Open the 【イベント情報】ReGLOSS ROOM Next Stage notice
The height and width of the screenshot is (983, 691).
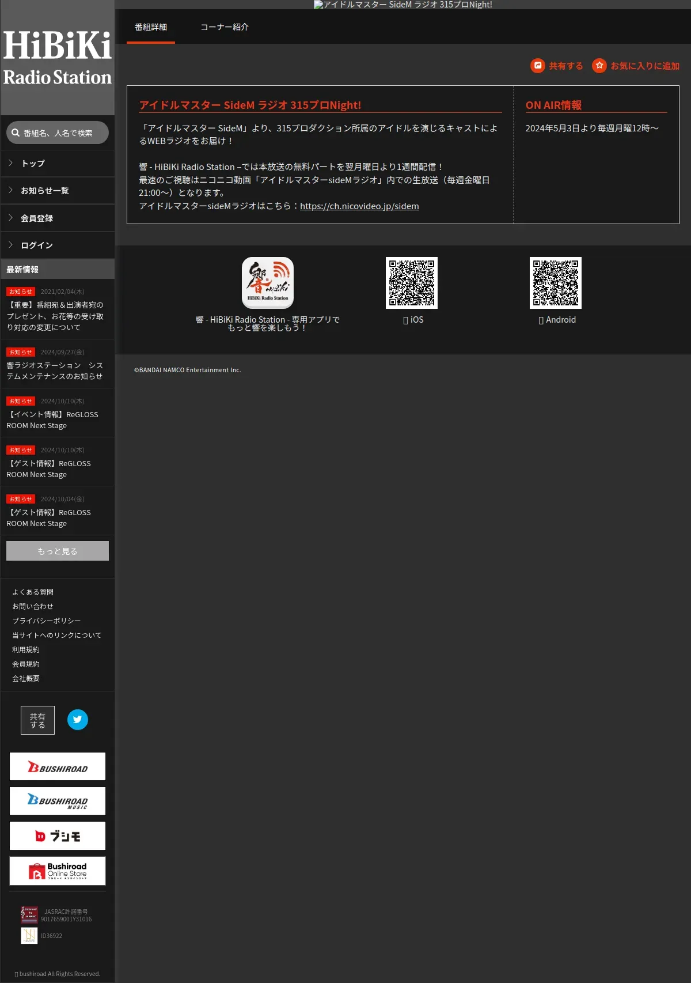(52, 420)
